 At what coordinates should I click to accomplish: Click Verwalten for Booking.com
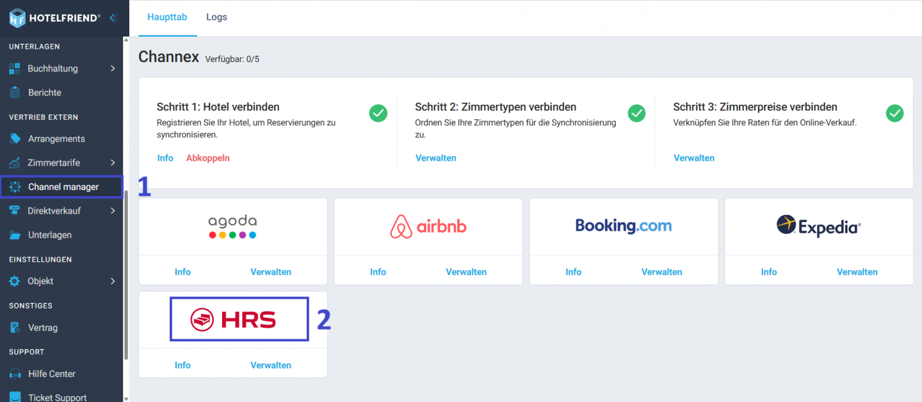pos(662,272)
